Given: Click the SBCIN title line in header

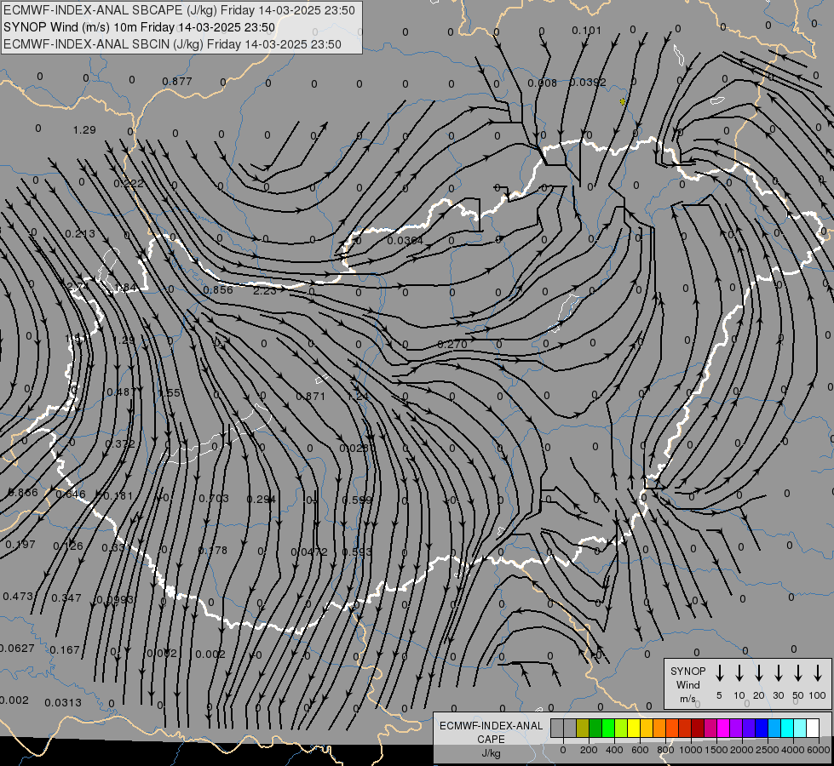Looking at the screenshot, I should (x=172, y=44).
